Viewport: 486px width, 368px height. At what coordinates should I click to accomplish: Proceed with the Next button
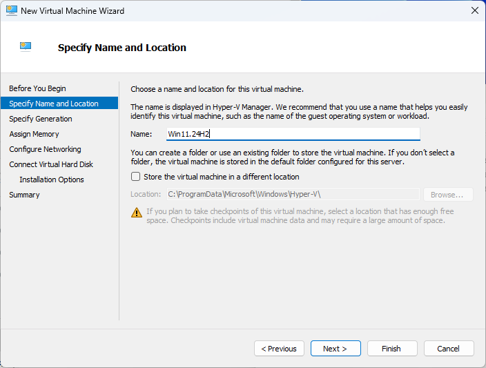(336, 349)
